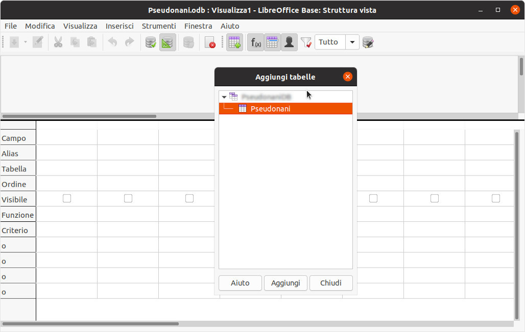Click the Paste clipboard icon
This screenshot has width=525, height=332.
(x=92, y=42)
